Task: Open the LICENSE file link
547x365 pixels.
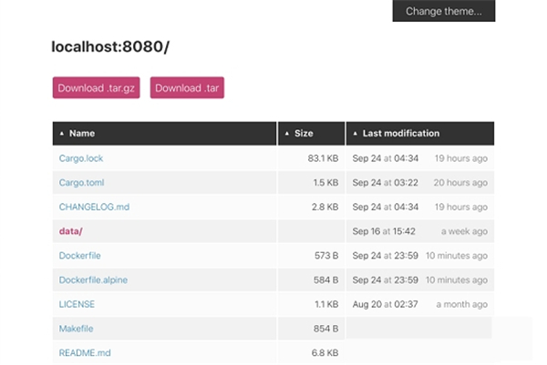Action: click(77, 304)
